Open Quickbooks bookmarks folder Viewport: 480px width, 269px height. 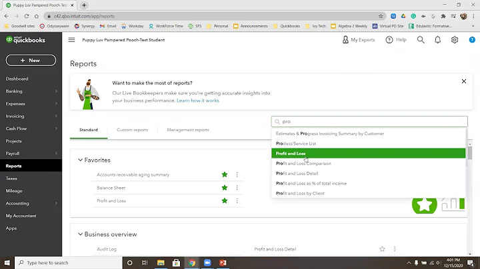click(x=287, y=26)
